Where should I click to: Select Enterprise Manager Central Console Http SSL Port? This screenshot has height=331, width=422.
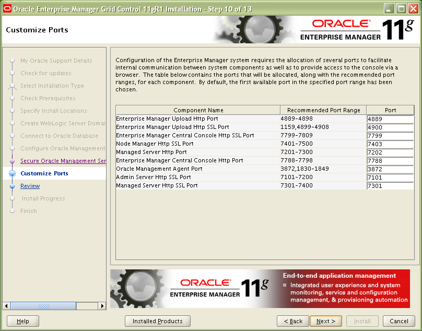198,135
